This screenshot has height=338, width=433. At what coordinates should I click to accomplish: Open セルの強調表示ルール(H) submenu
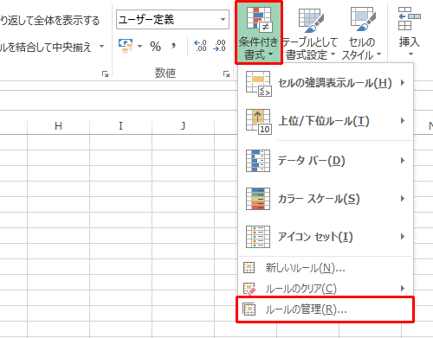tap(326, 83)
